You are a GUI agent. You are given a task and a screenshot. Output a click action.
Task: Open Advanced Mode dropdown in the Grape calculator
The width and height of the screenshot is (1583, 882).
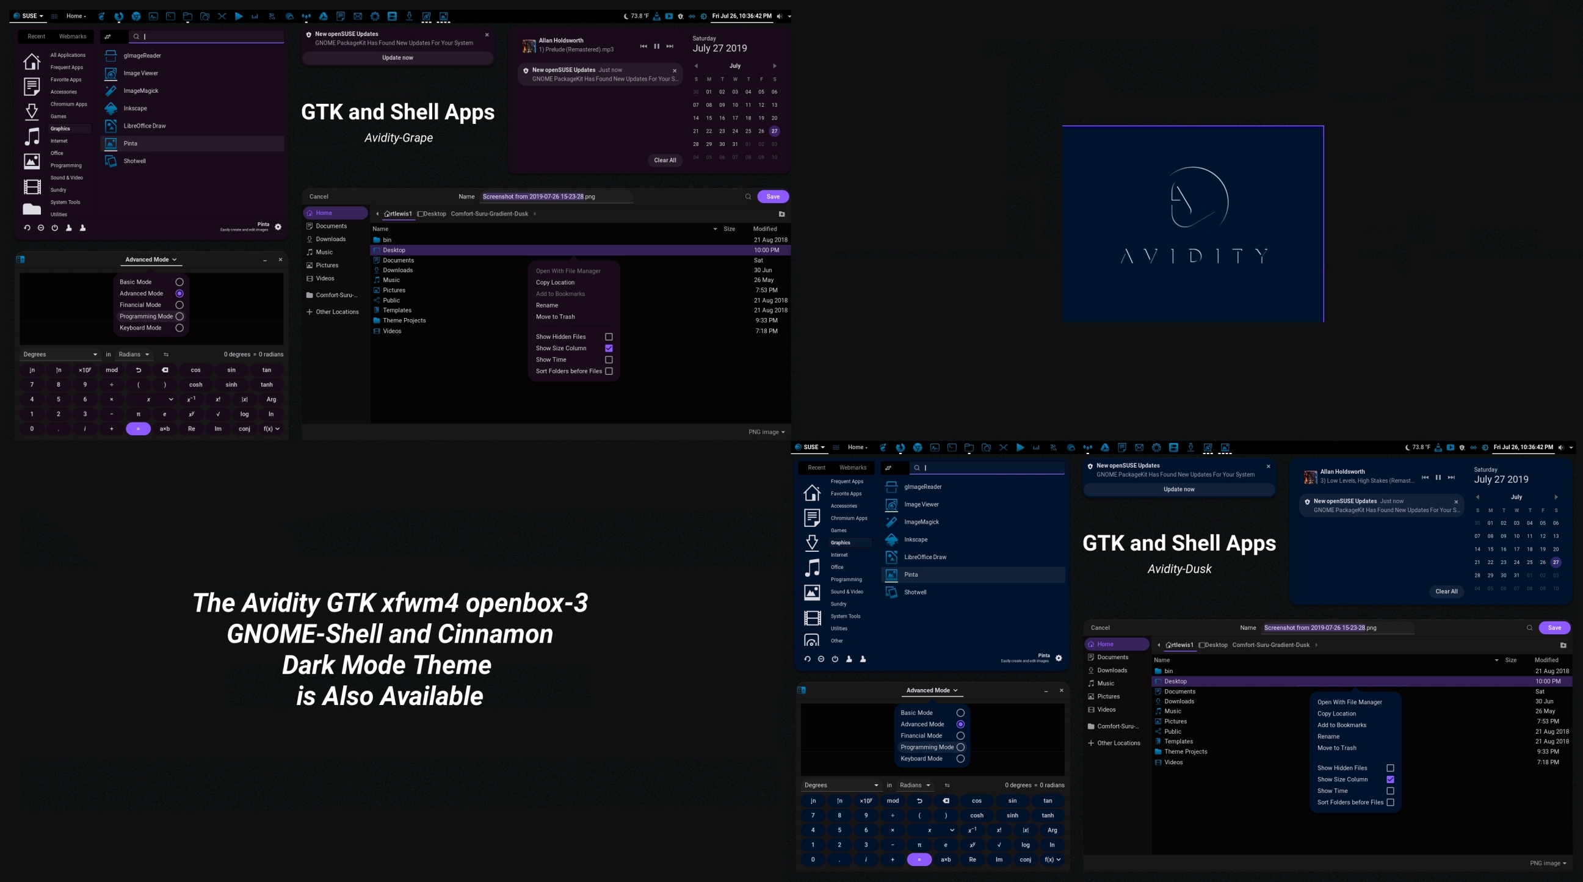pyautogui.click(x=151, y=260)
